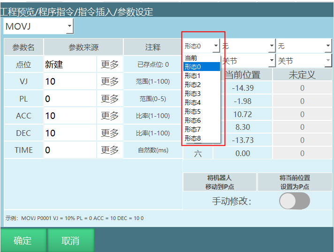This screenshot has width=334, height=252.
Task: Click the ACC value input field
Action: pyautogui.click(x=69, y=116)
